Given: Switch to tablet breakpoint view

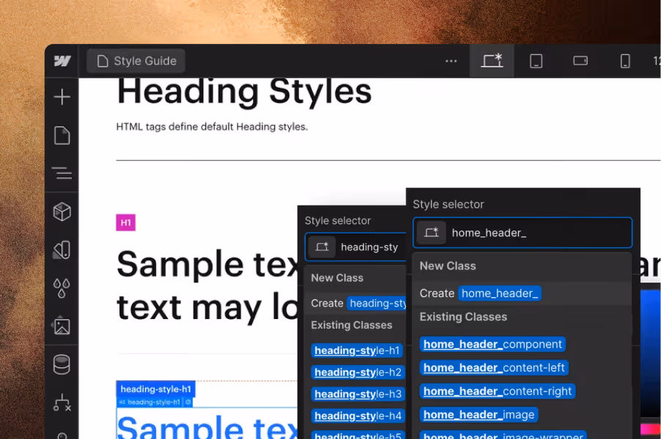Looking at the screenshot, I should [536, 61].
